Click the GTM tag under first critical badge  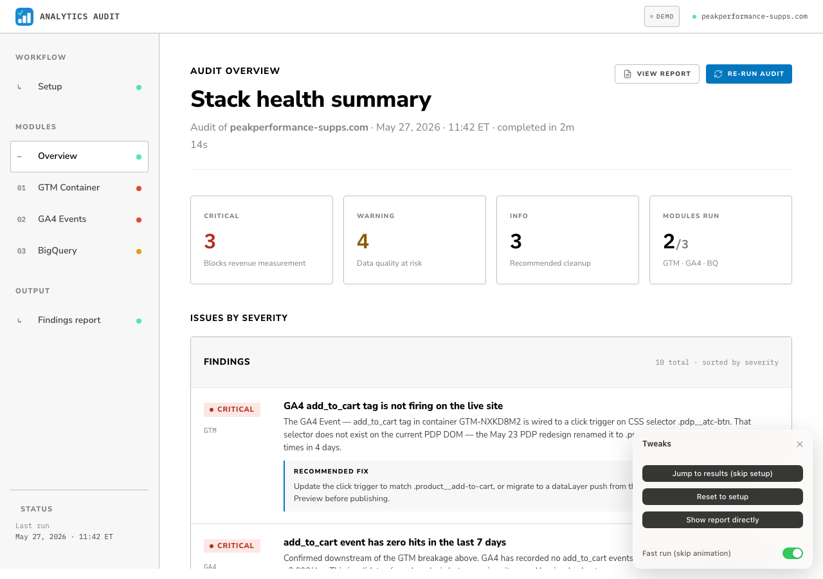coord(210,431)
